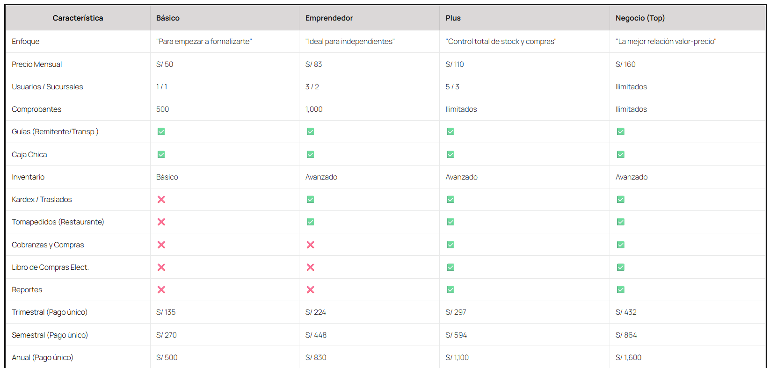This screenshot has height=368, width=770.
Task: Select the S/ 1,100 annual price for Plus
Action: click(457, 358)
